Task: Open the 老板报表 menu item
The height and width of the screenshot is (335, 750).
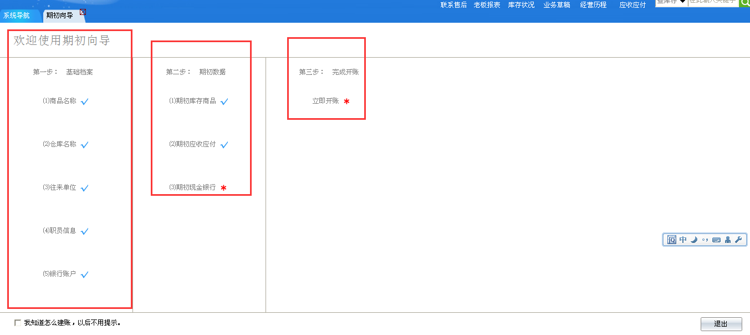Action: 487,5
